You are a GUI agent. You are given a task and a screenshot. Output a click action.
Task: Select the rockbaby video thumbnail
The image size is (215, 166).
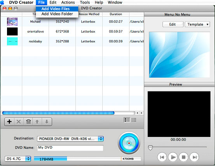click(x=12, y=41)
